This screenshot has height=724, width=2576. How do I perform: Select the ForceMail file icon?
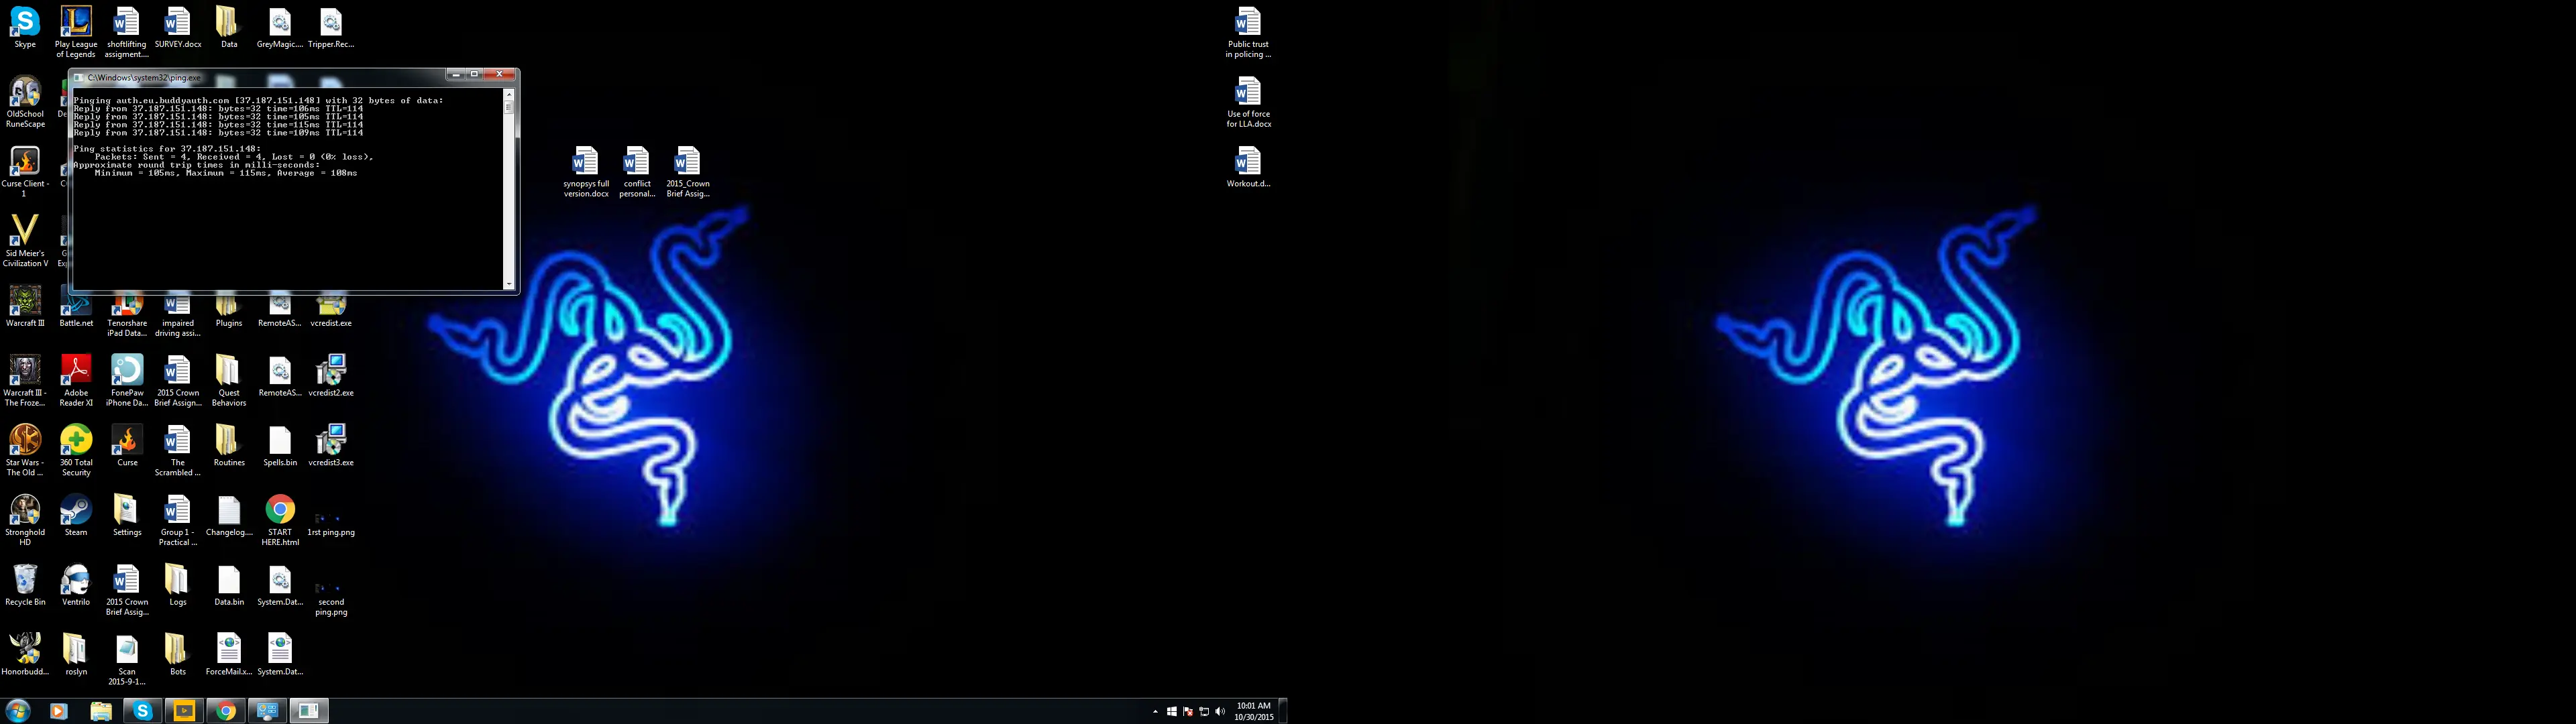[229, 655]
